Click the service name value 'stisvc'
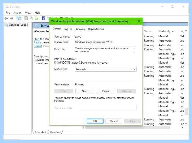Image resolution: width=192 pixels, height=143 pixels. (78, 37)
